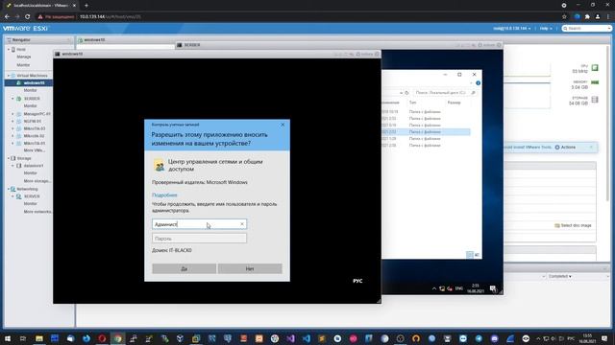Click the Opera icon on the host taskbar
The image size is (615, 345).
102,338
